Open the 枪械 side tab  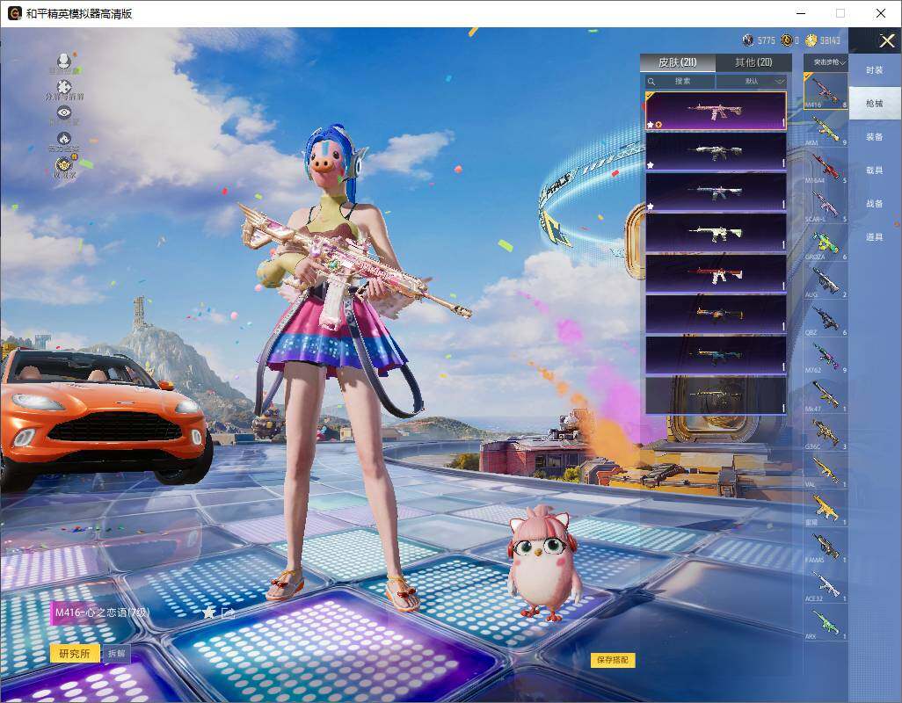[875, 104]
